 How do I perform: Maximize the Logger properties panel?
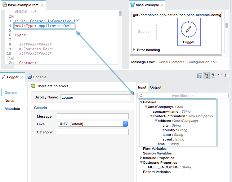coord(226,76)
